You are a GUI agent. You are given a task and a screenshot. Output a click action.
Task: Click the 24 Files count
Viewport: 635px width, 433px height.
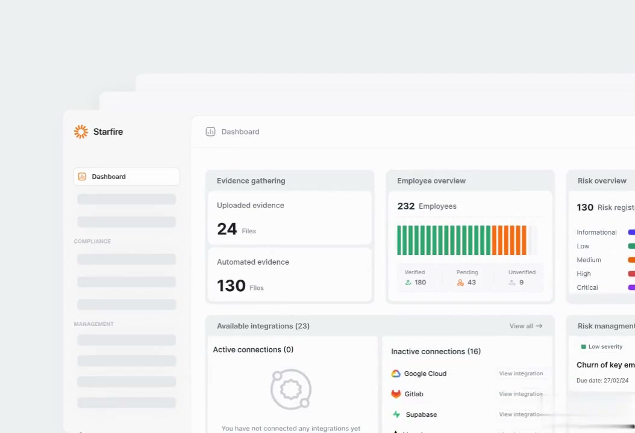point(237,229)
